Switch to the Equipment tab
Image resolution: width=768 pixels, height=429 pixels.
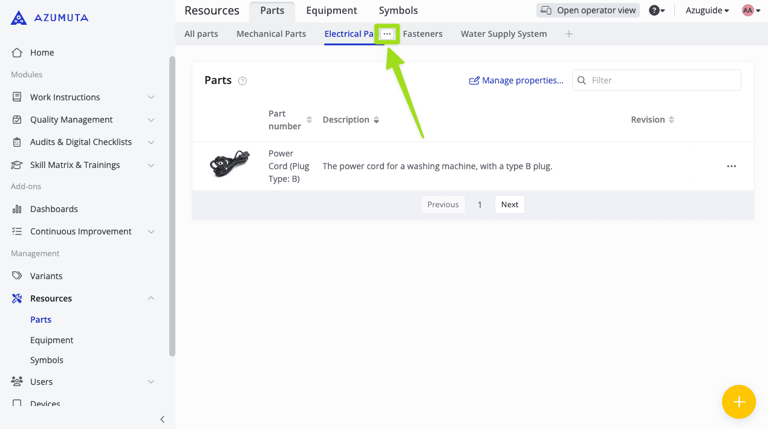(x=331, y=10)
